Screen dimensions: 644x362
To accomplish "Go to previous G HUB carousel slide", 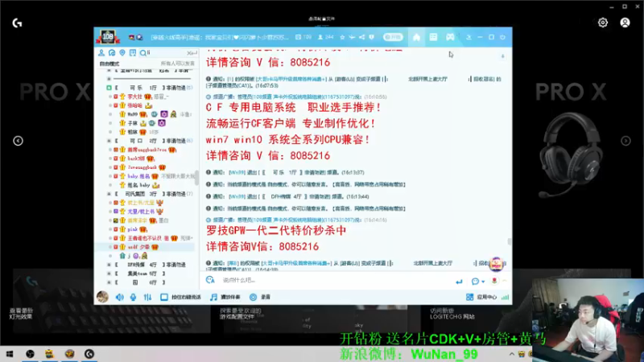I will 18,141.
